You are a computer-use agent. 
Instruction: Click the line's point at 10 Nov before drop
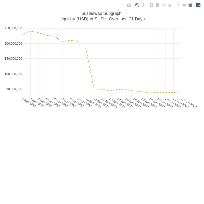click(x=86, y=49)
